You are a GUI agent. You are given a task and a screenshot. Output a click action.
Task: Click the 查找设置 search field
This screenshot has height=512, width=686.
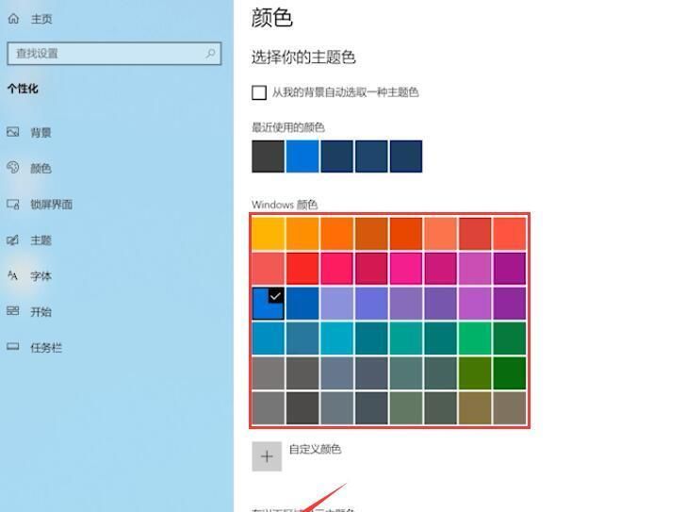click(114, 54)
